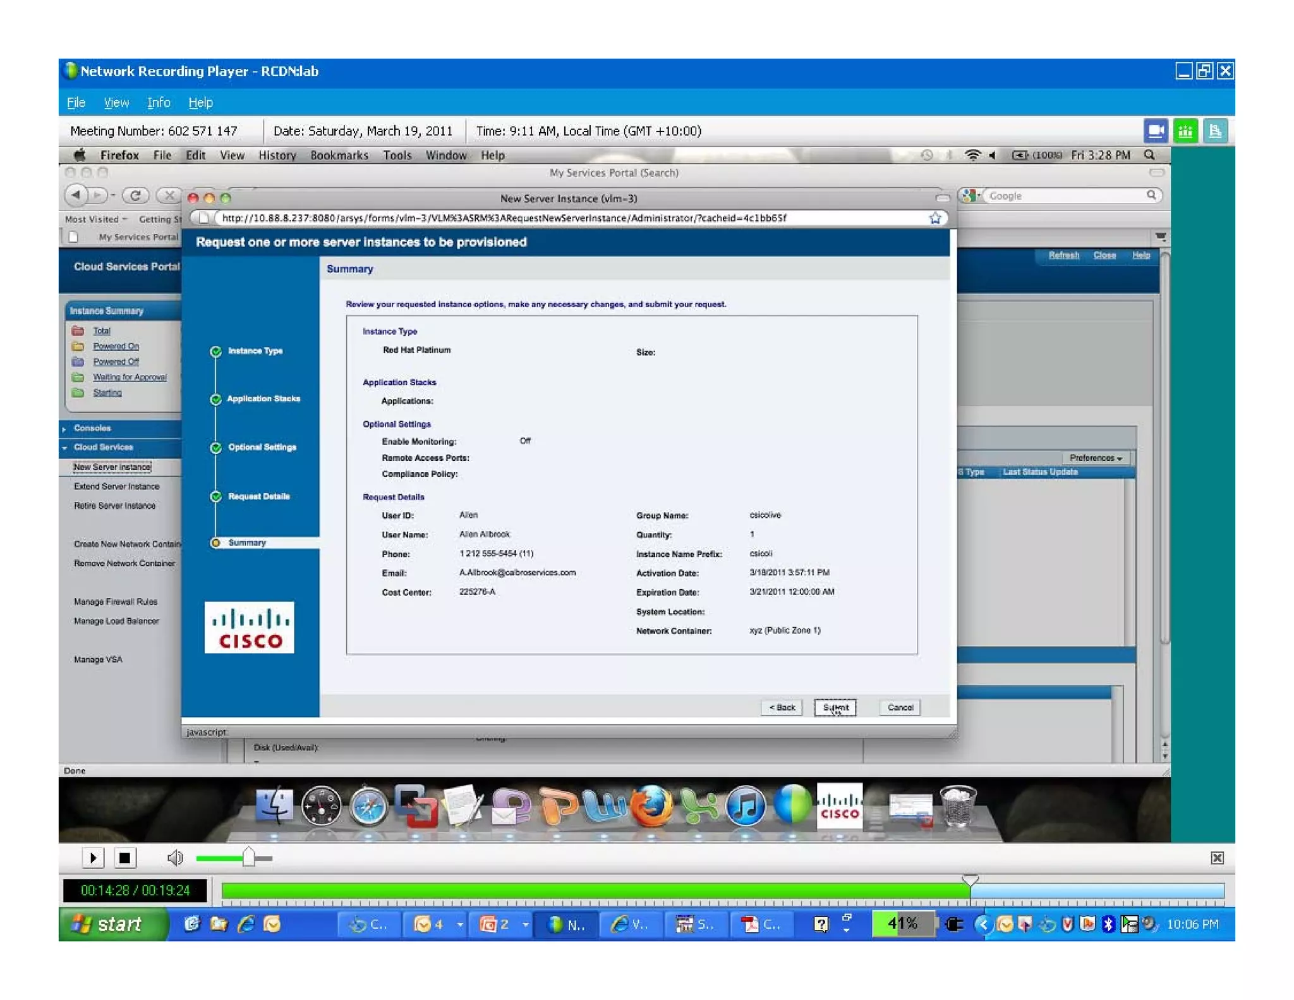Click the green participants panel icon
1294x1000 pixels.
tap(1185, 131)
